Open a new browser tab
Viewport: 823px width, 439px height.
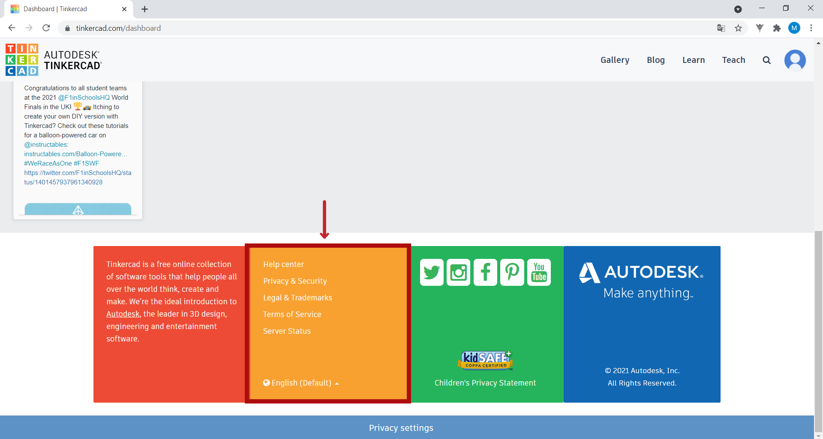(144, 9)
